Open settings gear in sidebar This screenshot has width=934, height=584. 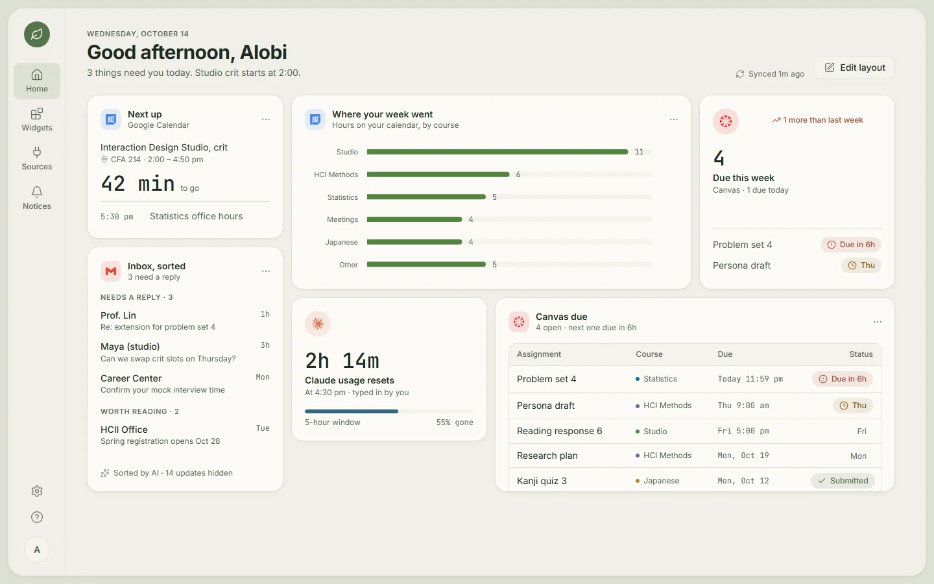37,491
